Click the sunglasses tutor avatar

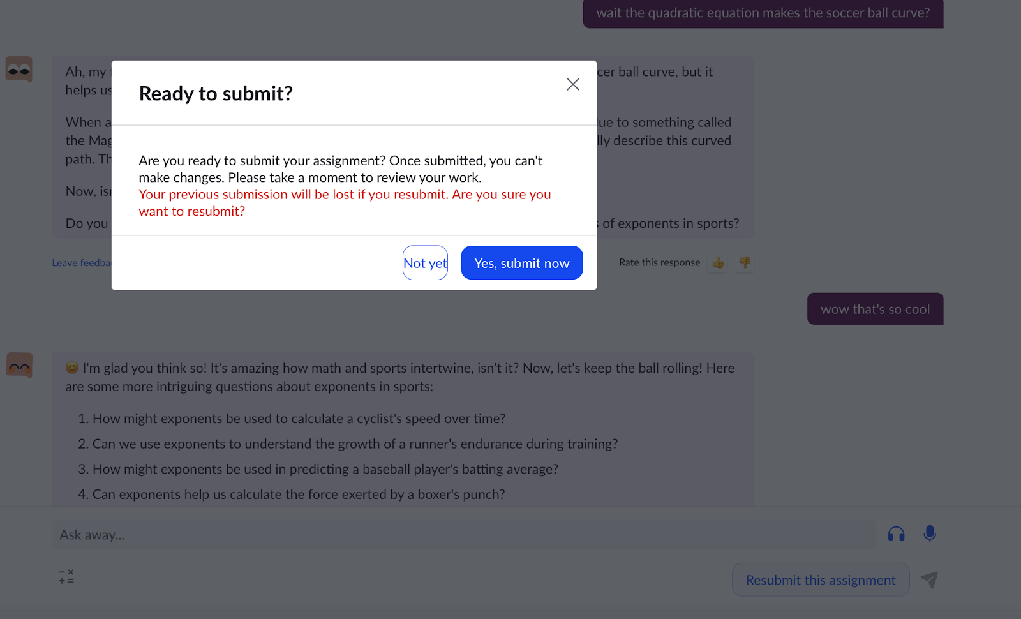pos(19,69)
